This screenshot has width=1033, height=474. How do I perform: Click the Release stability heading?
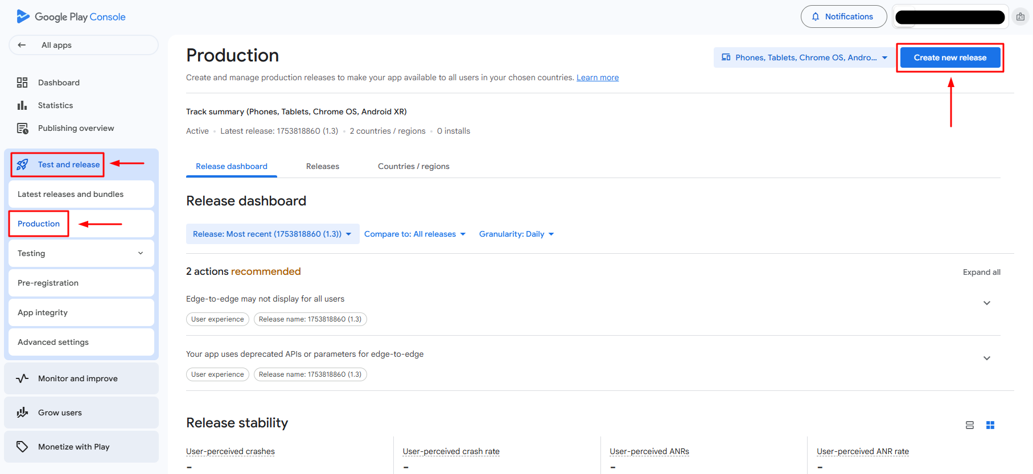[x=237, y=423]
